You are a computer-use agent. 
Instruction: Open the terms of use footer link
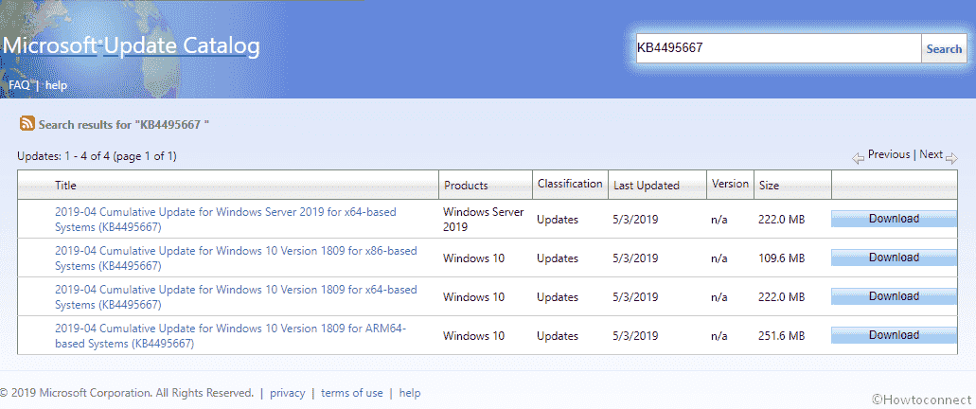(352, 393)
